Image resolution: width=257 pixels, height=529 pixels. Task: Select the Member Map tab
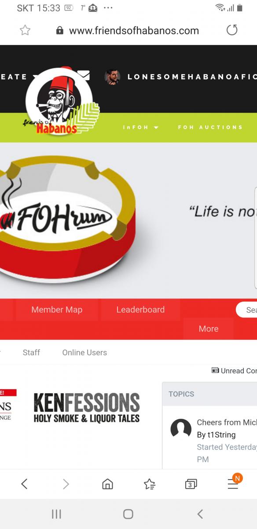click(x=57, y=310)
